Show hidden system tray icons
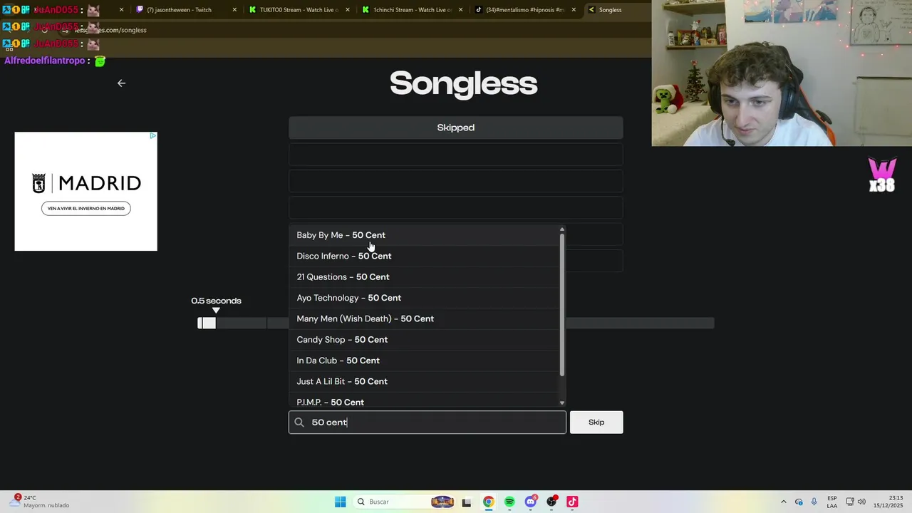 point(784,502)
